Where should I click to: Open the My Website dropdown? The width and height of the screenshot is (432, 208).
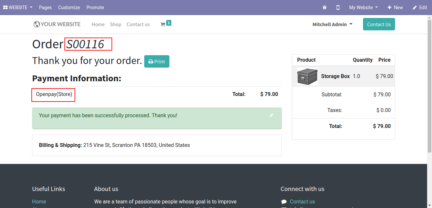(x=363, y=8)
